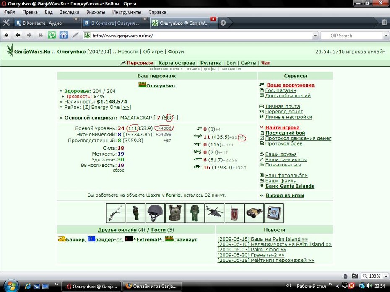Open Ваше вооружение service link
390x292 pixels.
(291, 85)
